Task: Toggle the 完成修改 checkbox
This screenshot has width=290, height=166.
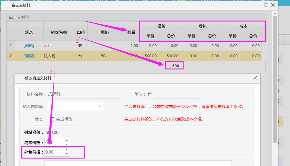Action: tap(52, 119)
